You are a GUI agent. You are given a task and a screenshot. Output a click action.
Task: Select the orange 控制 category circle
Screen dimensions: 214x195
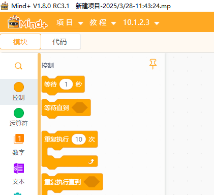coord(19,87)
